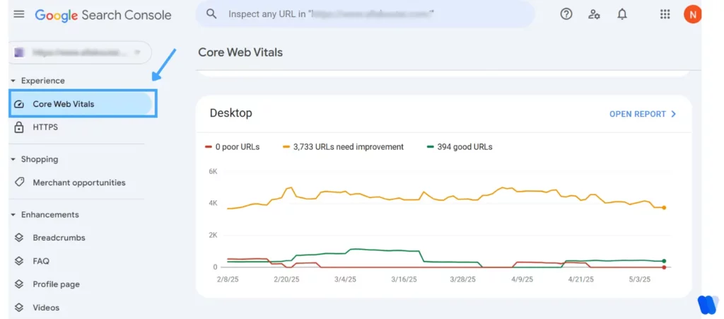Screen dimensions: 724x319
Task: Select Core Web Vitals in sidebar
Action: click(82, 104)
